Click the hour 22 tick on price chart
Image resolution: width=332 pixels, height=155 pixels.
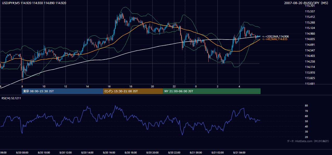tap(174, 87)
